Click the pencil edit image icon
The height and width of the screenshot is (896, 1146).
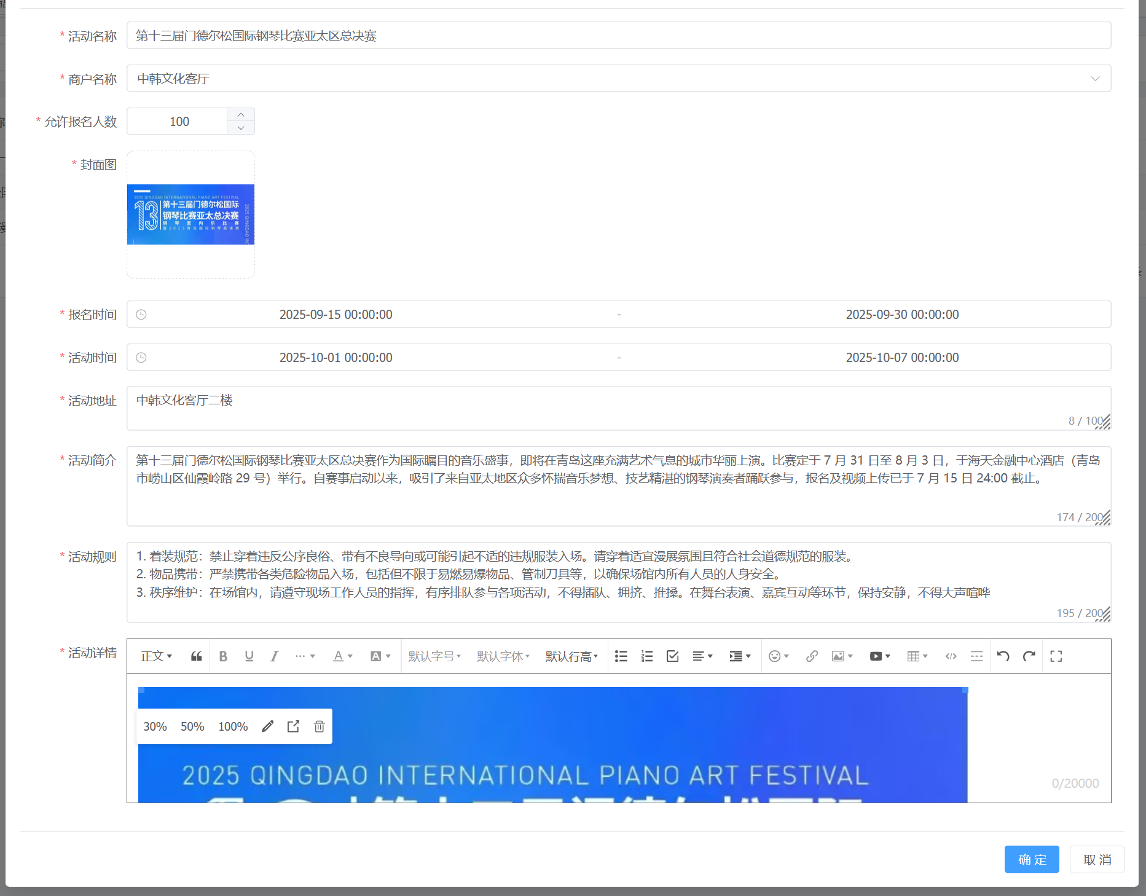point(267,726)
